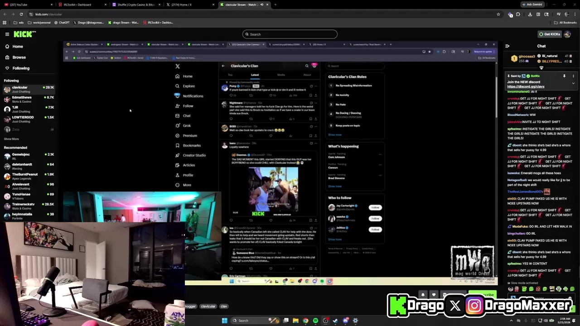Open the user profile avatar menu
The width and height of the screenshot is (580, 326).
[x=567, y=34]
